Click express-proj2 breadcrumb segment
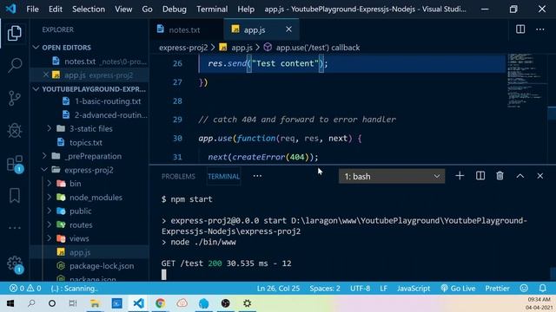This screenshot has width=556, height=312. pyautogui.click(x=183, y=48)
